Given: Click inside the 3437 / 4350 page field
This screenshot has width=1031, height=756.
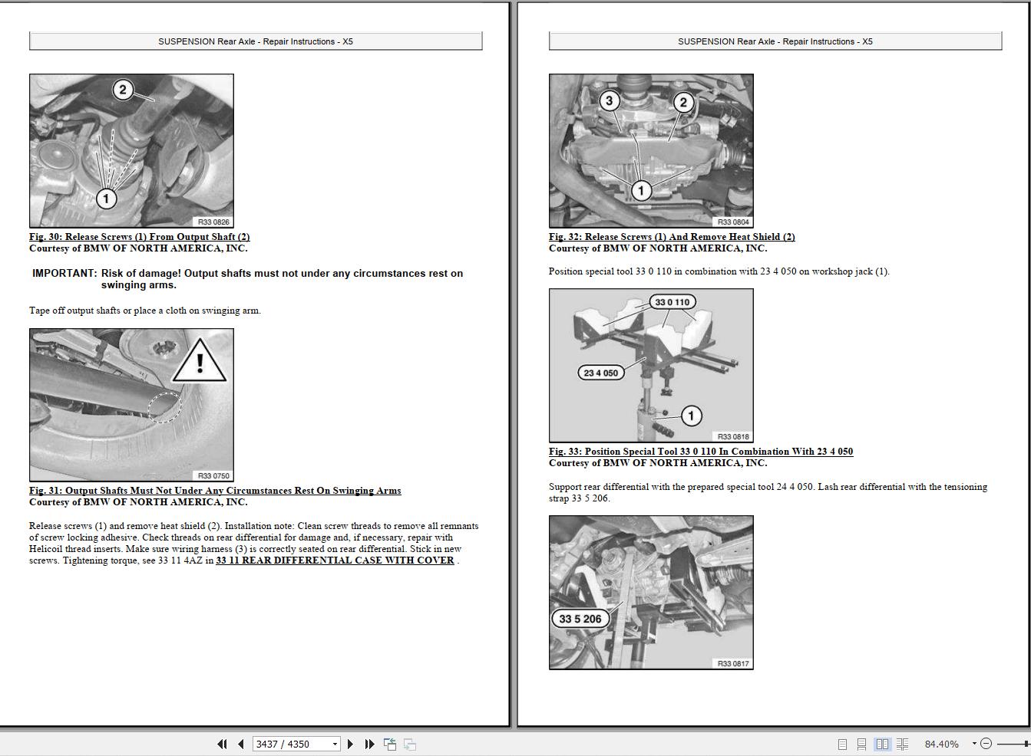Looking at the screenshot, I should tap(284, 744).
